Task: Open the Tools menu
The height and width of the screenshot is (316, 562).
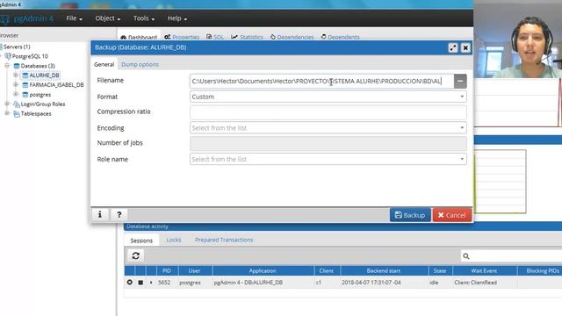Action: pyautogui.click(x=144, y=18)
